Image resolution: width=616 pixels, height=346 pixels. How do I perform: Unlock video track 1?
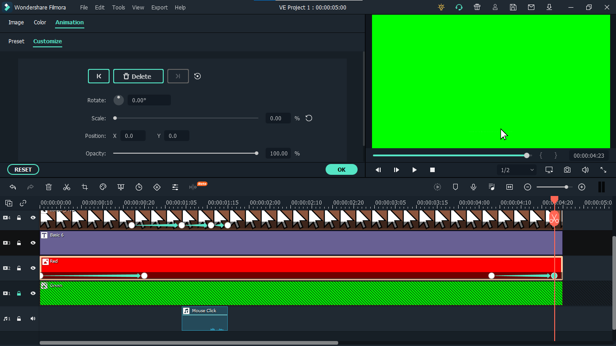click(x=19, y=293)
